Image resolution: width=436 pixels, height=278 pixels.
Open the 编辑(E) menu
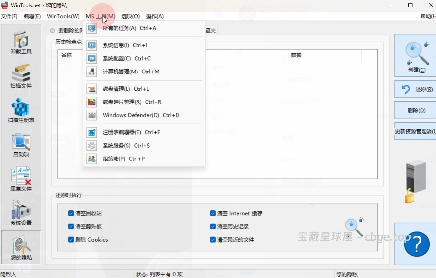[32, 16]
